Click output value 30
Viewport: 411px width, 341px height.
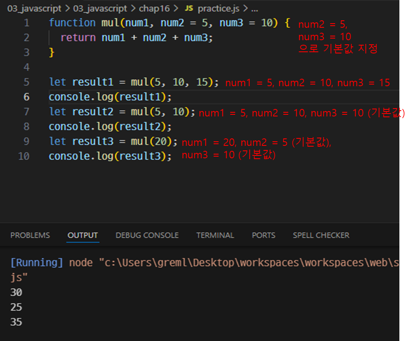[16, 292]
